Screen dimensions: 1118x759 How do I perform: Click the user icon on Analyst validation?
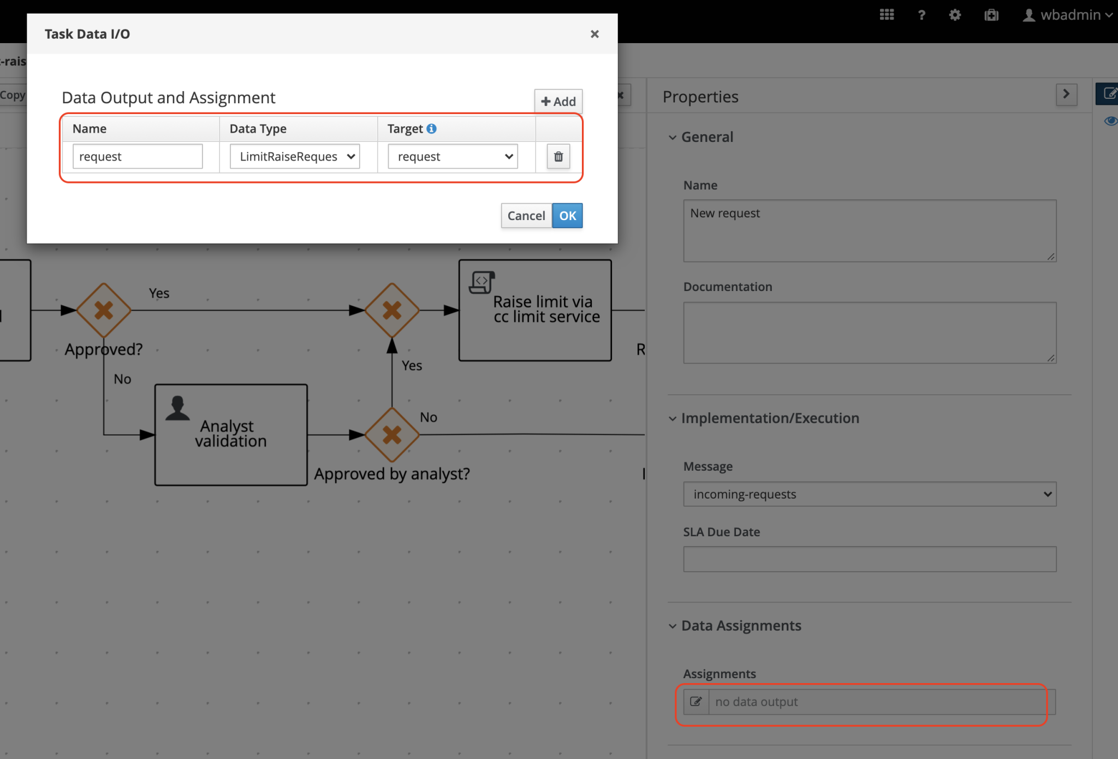click(x=177, y=408)
